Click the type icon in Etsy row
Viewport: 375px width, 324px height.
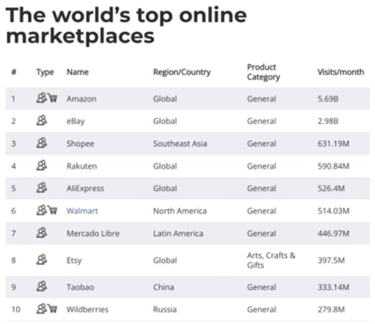click(41, 260)
